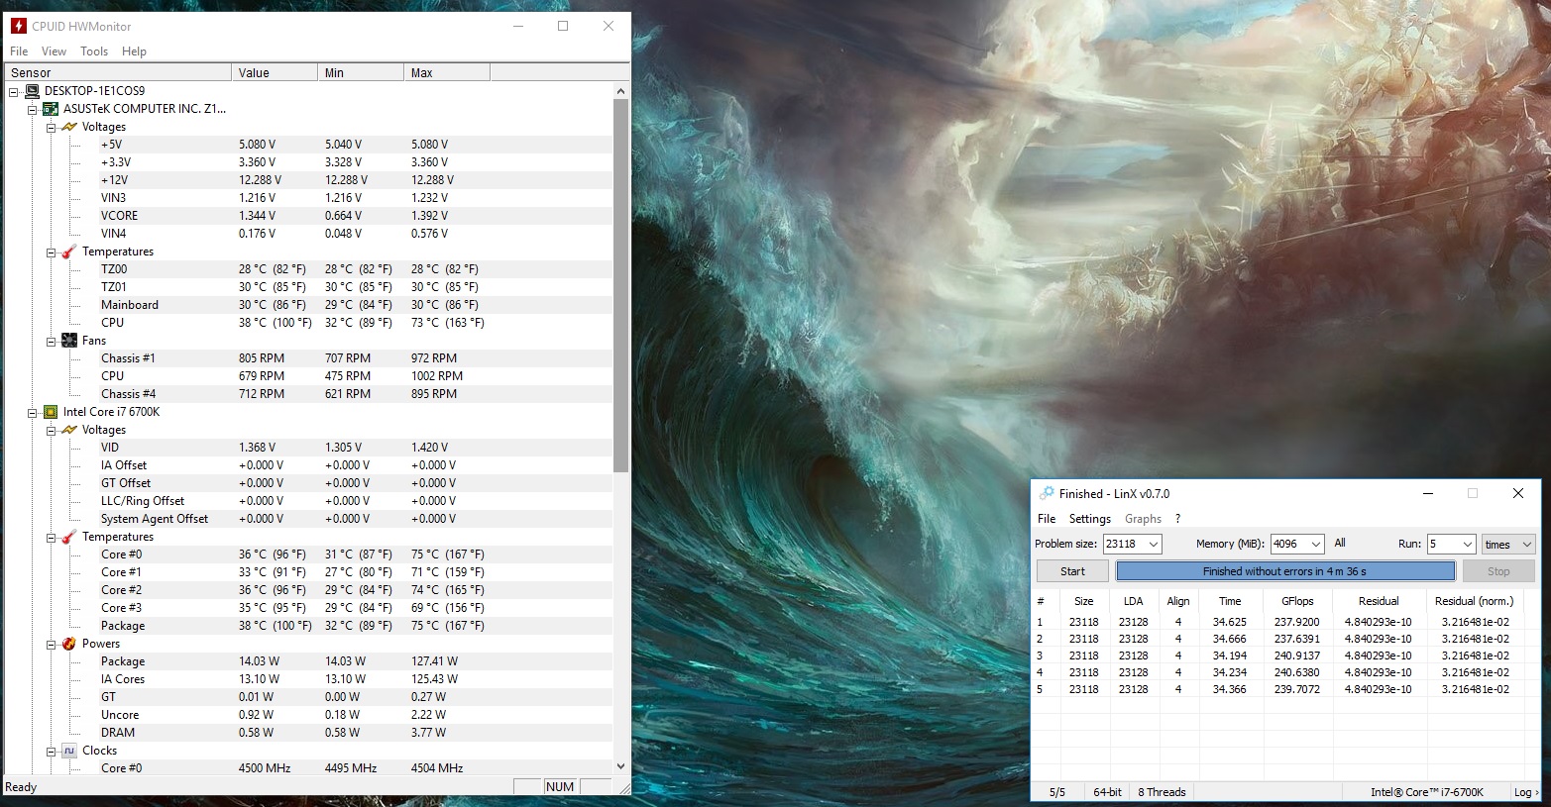This screenshot has height=807, width=1551.
Task: Click the Max column header in HWMonitor
Action: pos(447,72)
